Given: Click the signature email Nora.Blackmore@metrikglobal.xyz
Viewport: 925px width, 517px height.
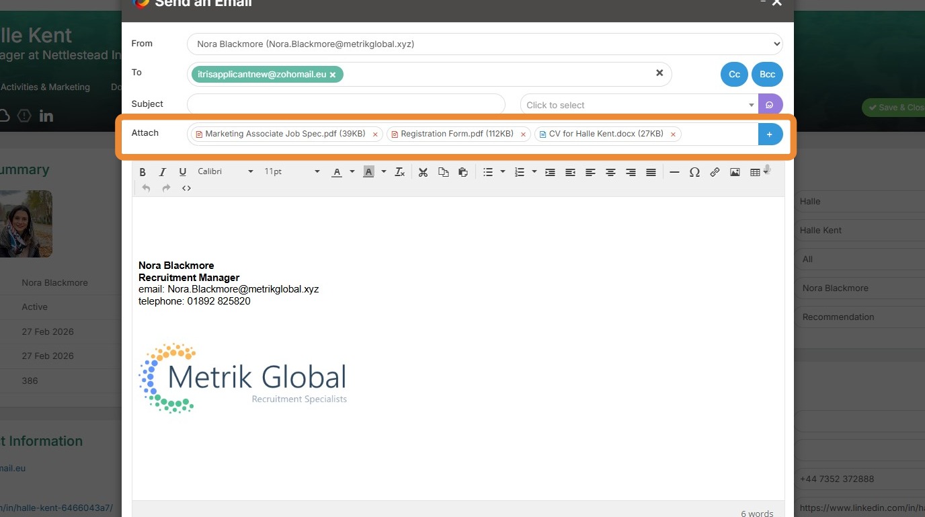Looking at the screenshot, I should coord(243,289).
